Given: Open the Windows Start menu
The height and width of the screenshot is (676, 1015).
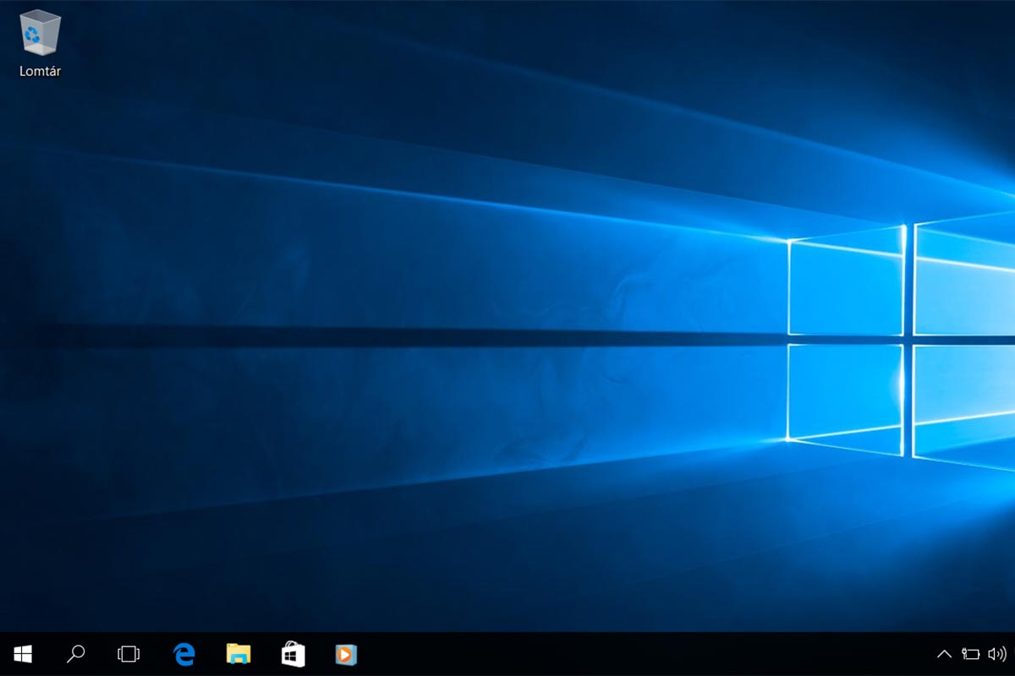Looking at the screenshot, I should (x=23, y=654).
